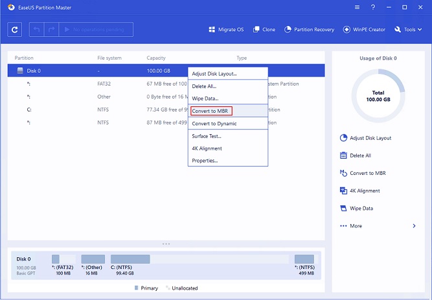Click the Disk 0 drive icon in list
This screenshot has width=432, height=300.
20,71
